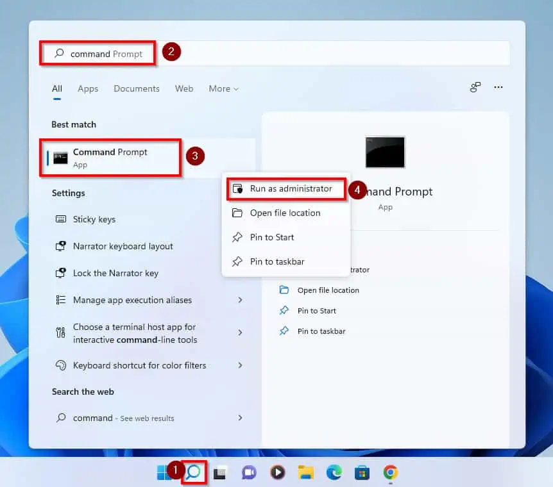
Task: Switch to the Apps search tab
Action: pos(88,89)
